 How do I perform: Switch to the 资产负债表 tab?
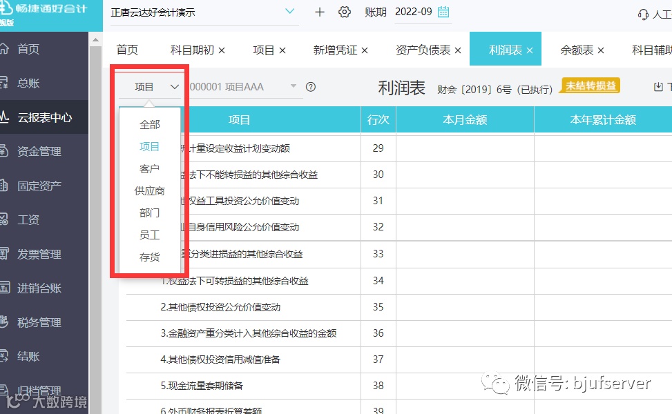pos(423,50)
